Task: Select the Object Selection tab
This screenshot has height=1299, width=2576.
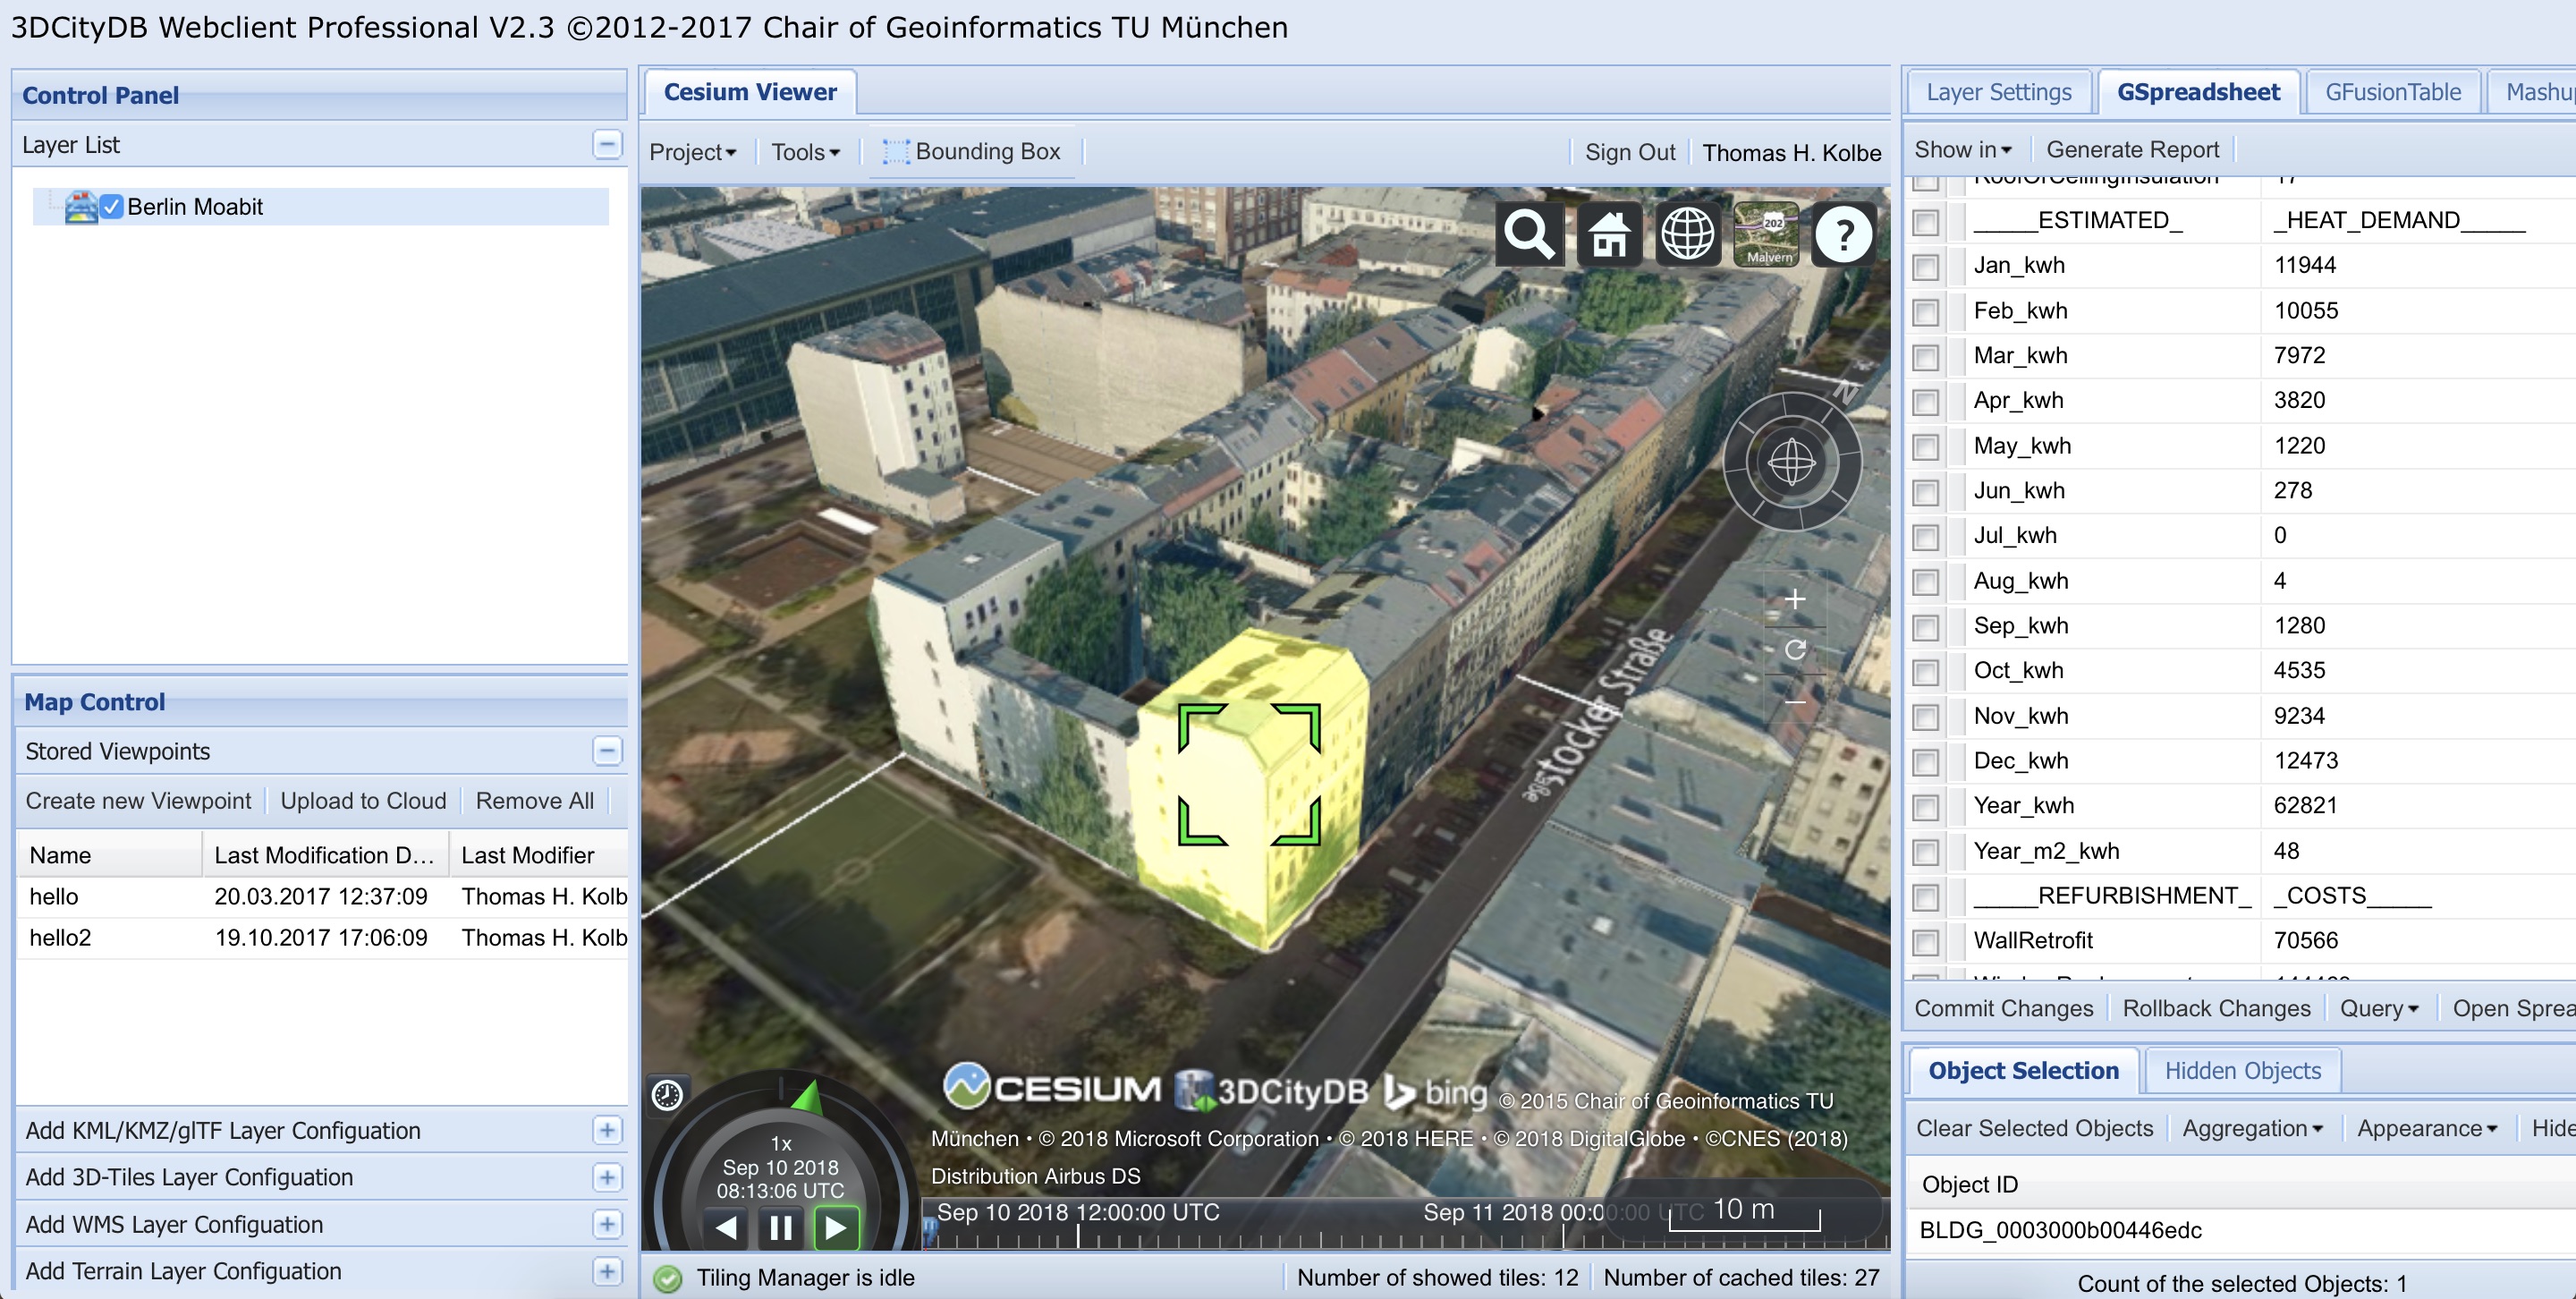Action: point(2023,1071)
